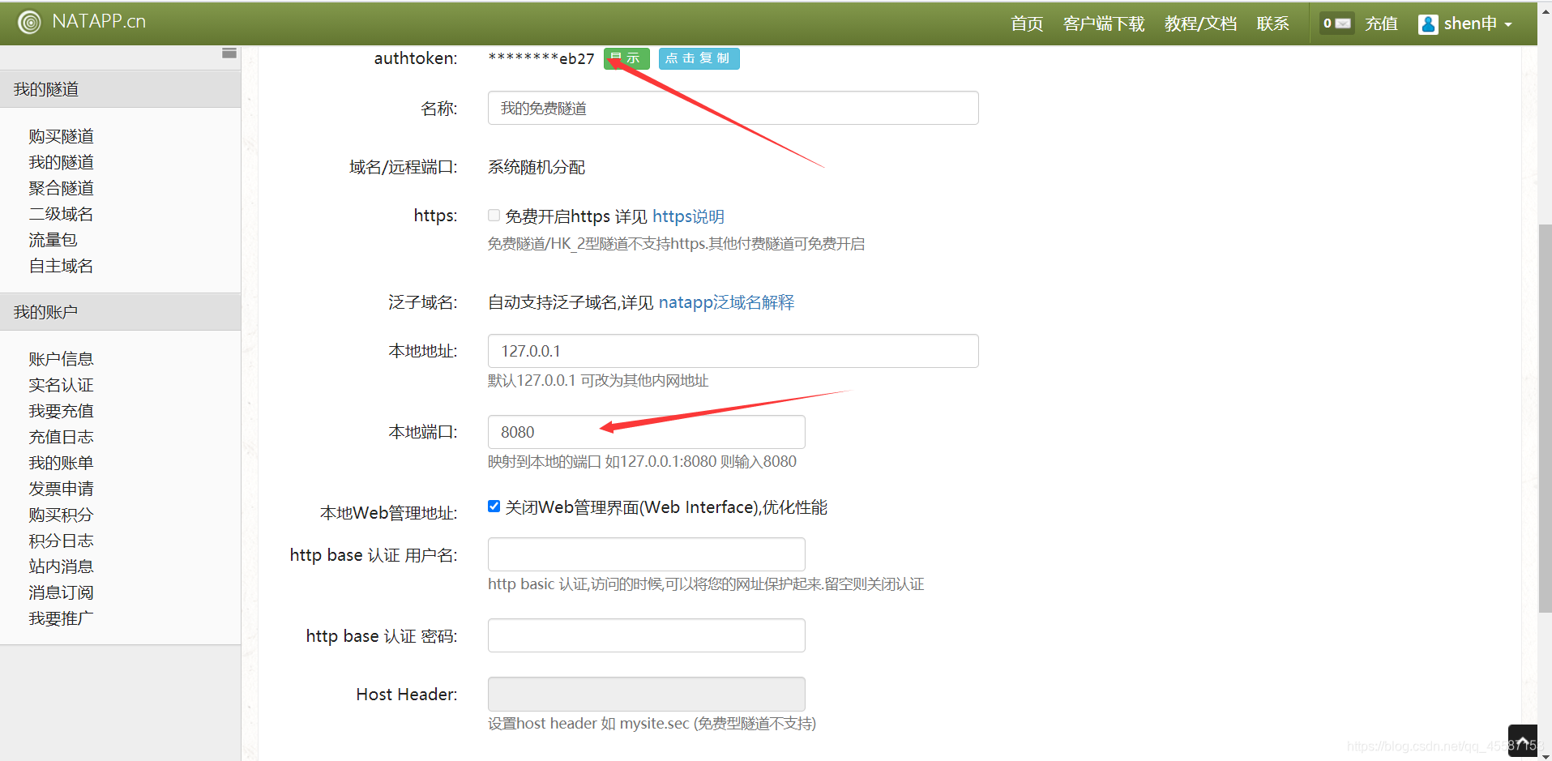
Task: Focus the http base 认证 密码 field
Action: 646,635
